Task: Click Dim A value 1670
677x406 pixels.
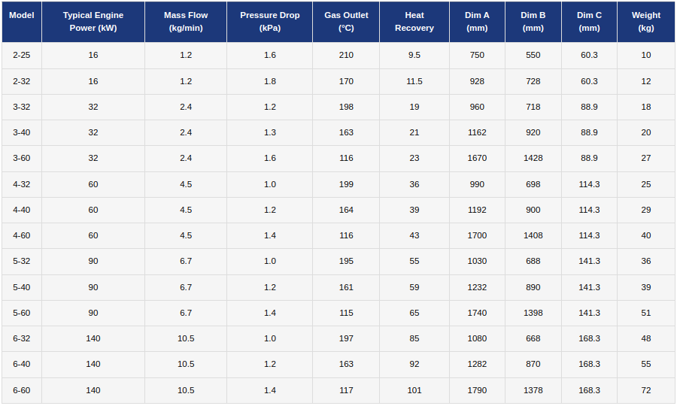Action: 477,159
